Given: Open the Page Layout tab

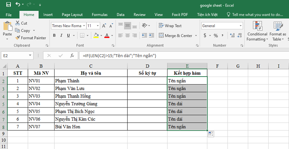Looking at the screenshot, I should coord(72,15).
